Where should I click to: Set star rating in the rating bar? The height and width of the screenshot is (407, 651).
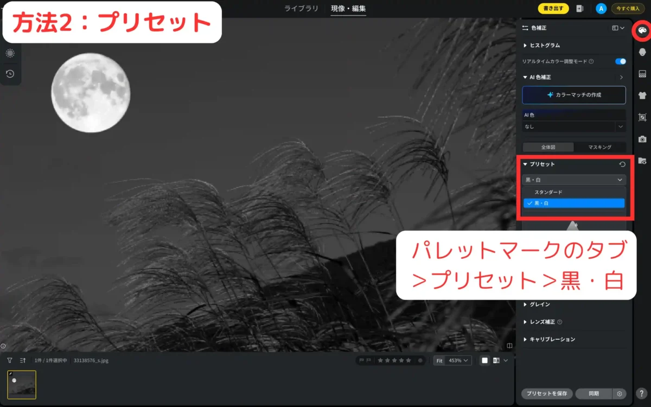[394, 360]
